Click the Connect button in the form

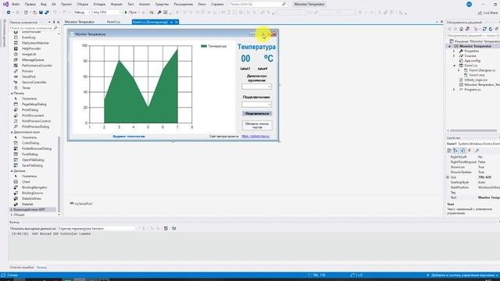(257, 114)
